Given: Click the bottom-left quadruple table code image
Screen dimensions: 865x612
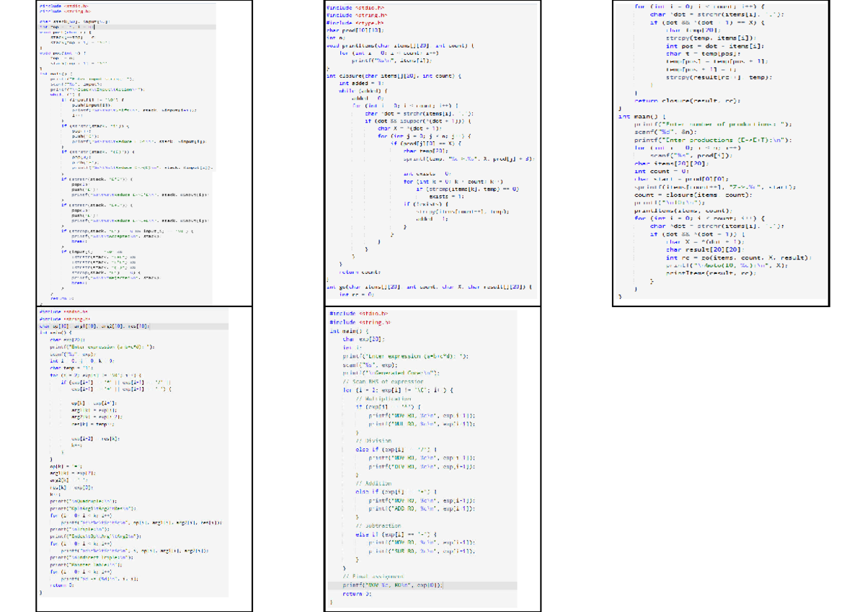Looking at the screenshot, I should tap(144, 458).
